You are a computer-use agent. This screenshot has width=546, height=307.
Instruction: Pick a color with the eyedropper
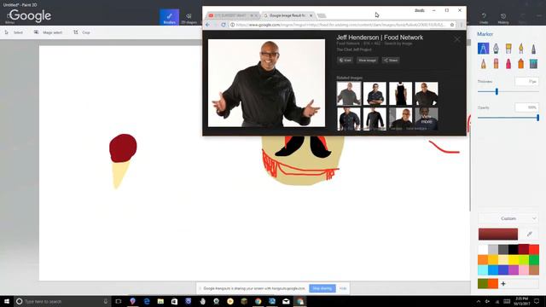point(529,234)
